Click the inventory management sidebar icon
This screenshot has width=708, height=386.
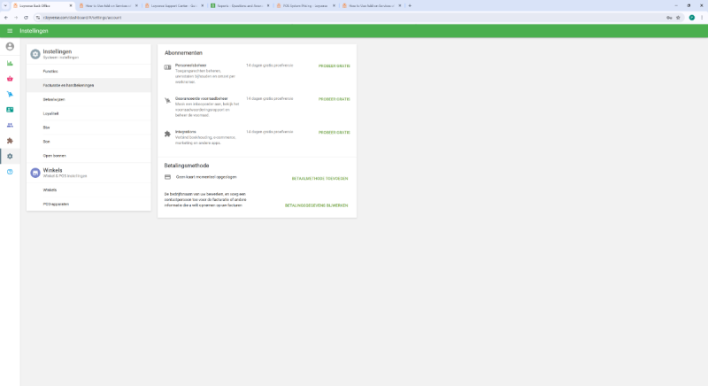coord(10,94)
